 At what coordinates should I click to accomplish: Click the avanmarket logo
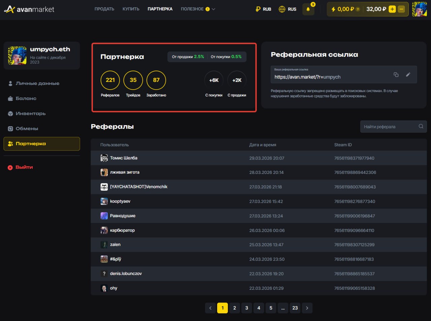(x=29, y=9)
